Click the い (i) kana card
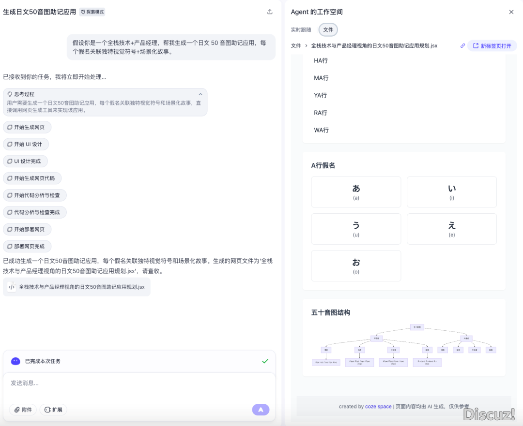This screenshot has width=523, height=426. (452, 192)
